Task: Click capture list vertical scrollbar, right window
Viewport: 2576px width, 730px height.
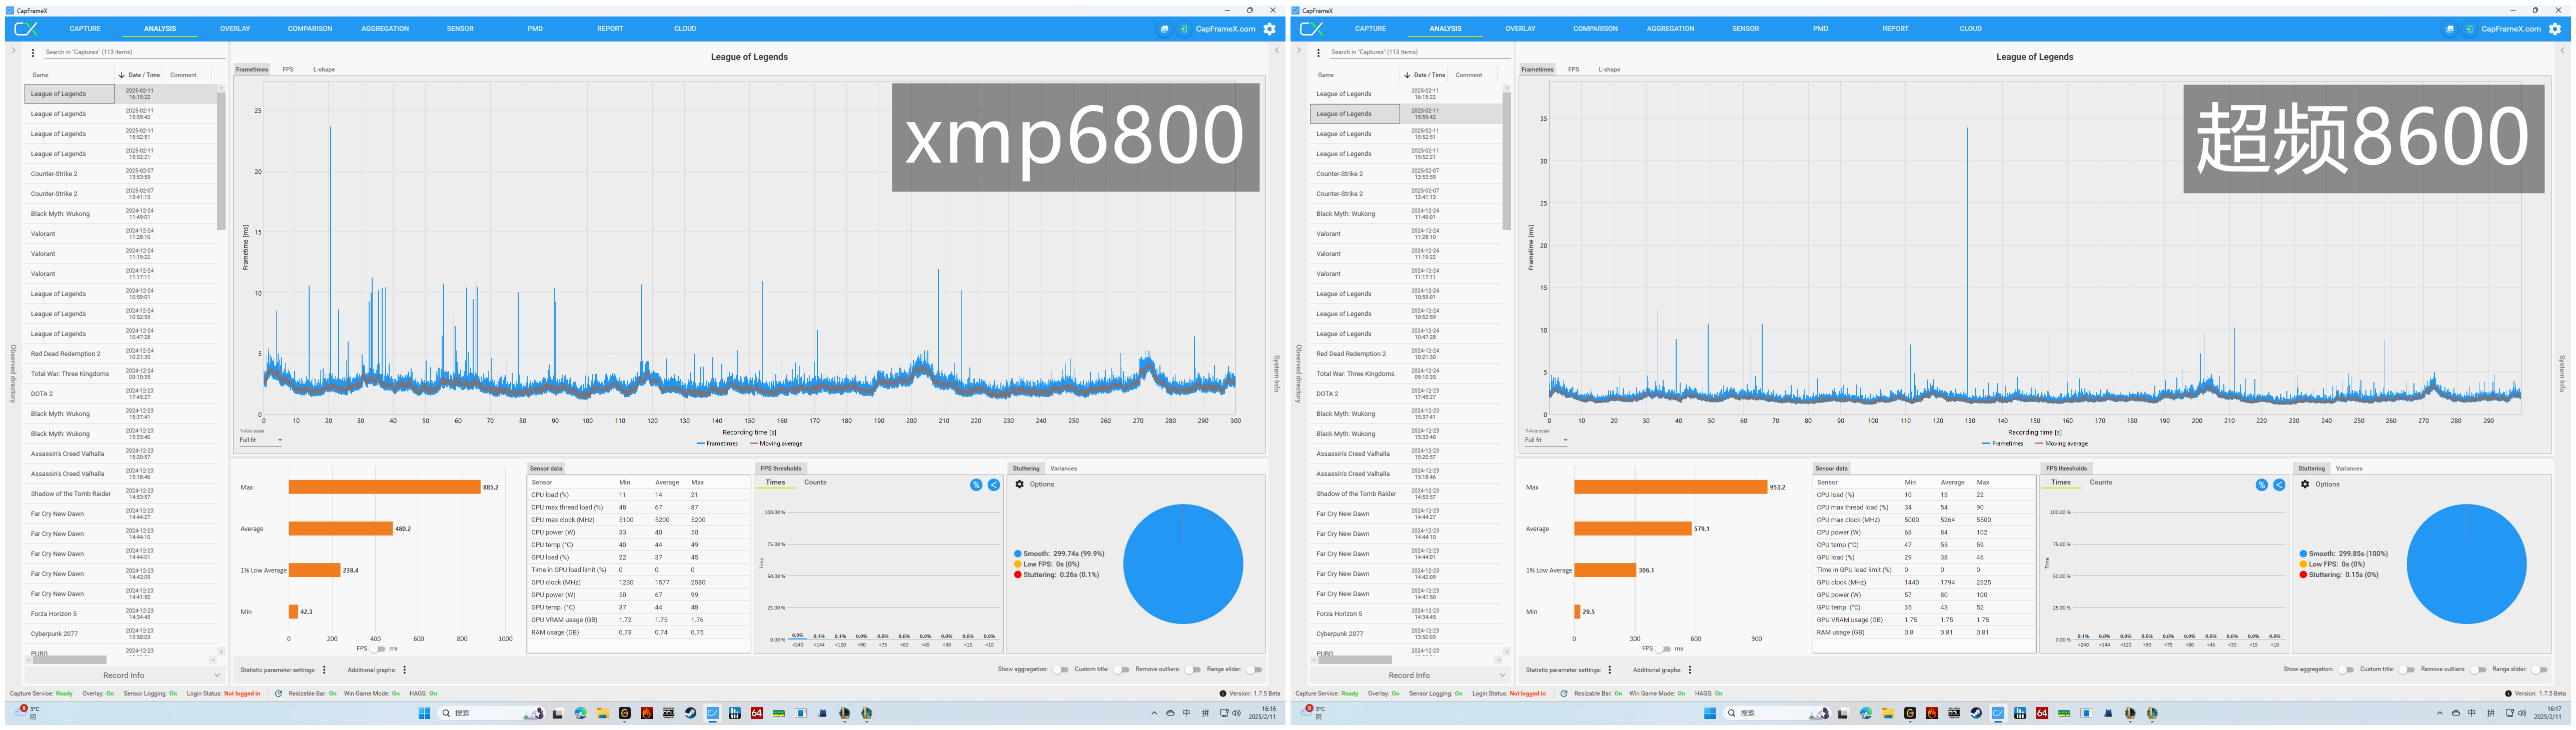Action: coord(1506,160)
